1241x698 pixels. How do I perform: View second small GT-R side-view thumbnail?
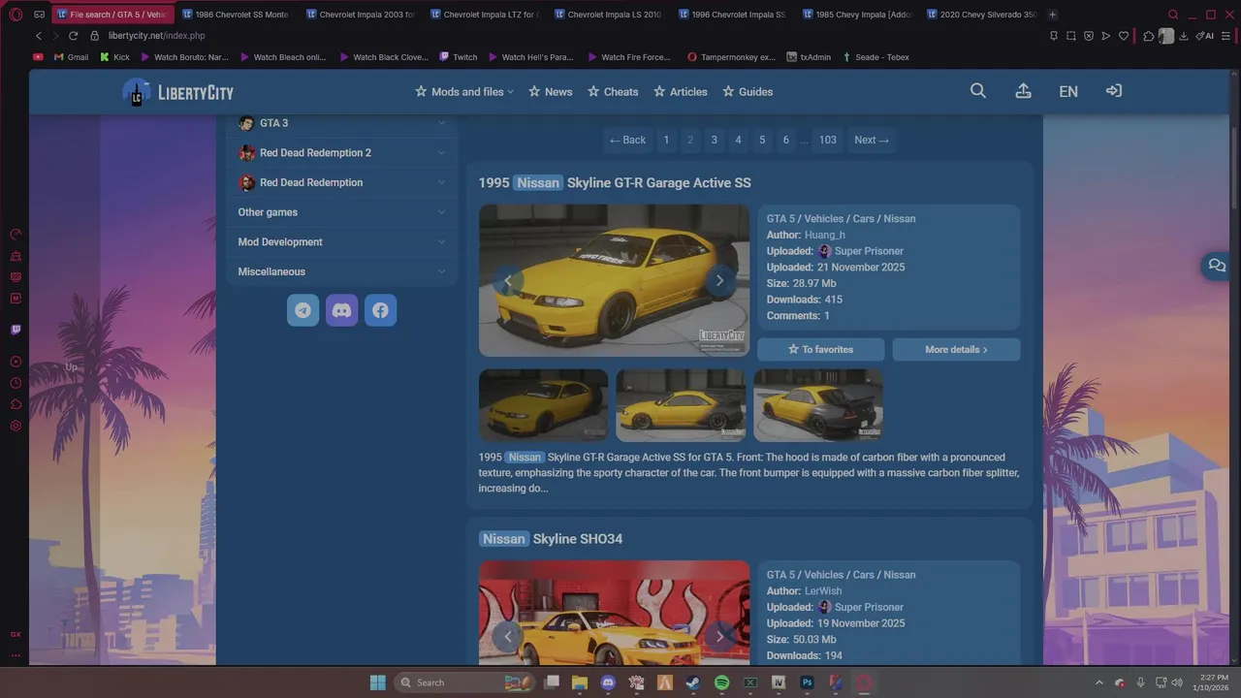coord(681,405)
